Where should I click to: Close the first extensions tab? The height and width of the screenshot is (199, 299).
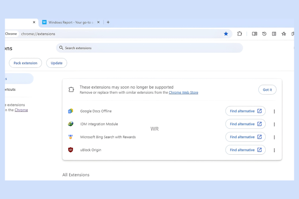34,22
